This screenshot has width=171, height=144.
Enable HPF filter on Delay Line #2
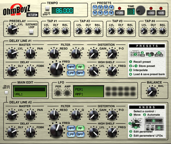(71, 128)
